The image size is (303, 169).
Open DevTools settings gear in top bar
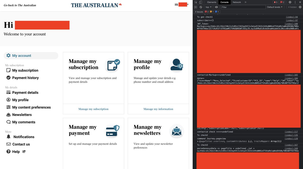pyautogui.click(x=290, y=2)
